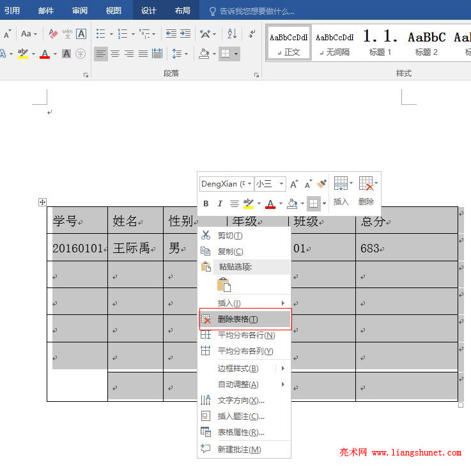Toggle distributed alignment in ribbon
This screenshot has height=467, width=471.
click(x=157, y=54)
